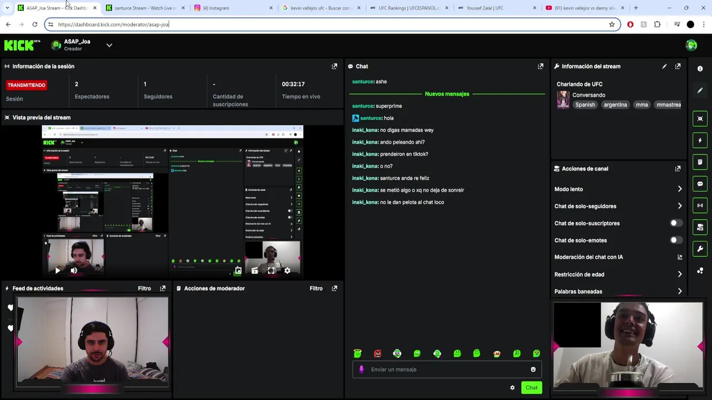Click the TRANSMITIENDO live badge
Image resolution: width=712 pixels, height=400 pixels.
26,85
